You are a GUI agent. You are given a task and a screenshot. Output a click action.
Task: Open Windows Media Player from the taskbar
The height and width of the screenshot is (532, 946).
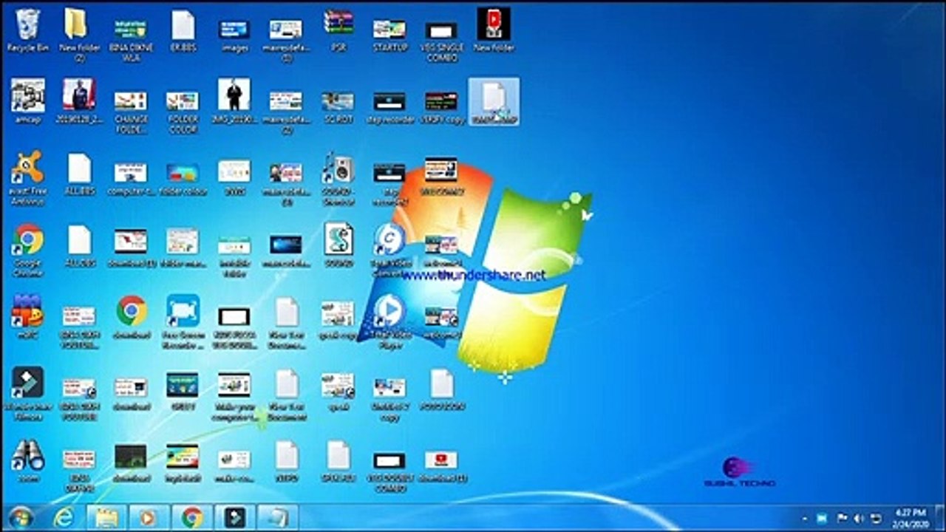point(149,517)
